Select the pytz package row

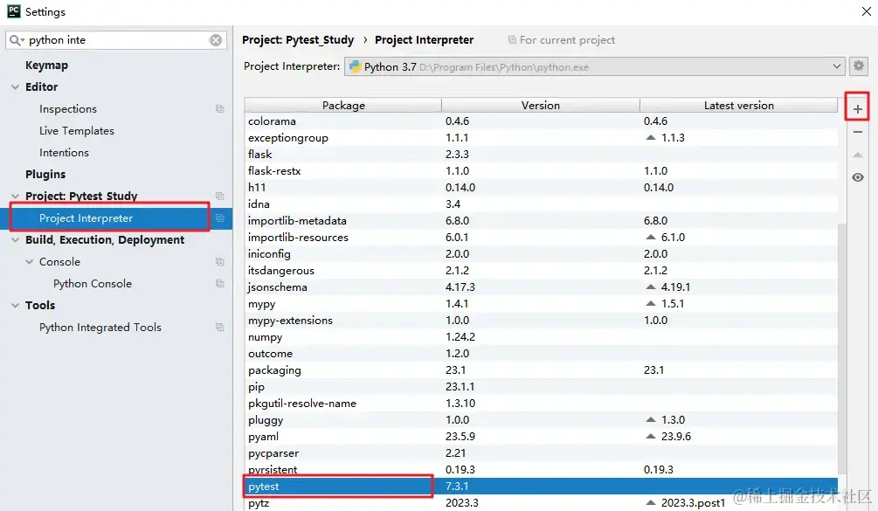click(541, 502)
